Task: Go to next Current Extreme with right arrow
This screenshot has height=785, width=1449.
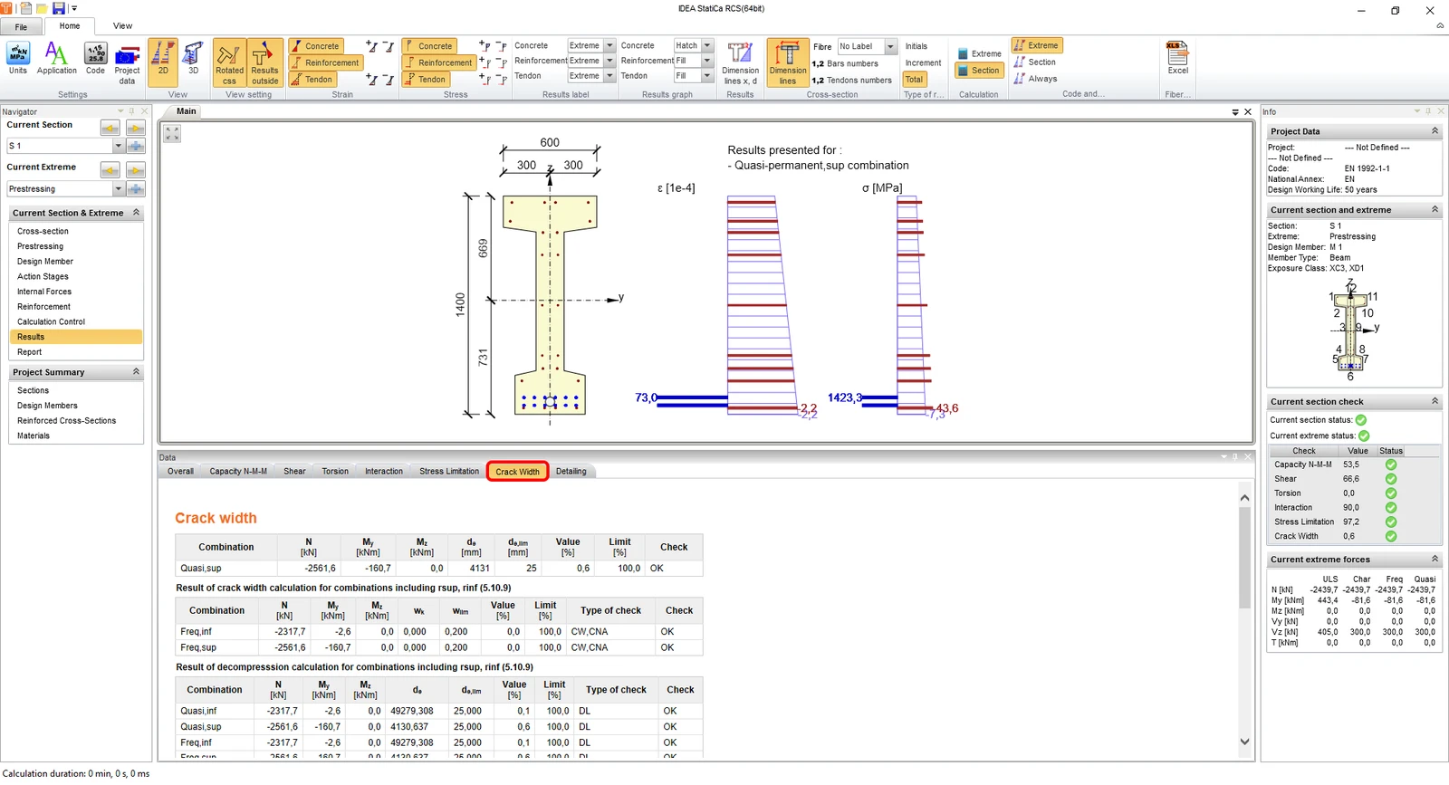Action: pos(136,170)
